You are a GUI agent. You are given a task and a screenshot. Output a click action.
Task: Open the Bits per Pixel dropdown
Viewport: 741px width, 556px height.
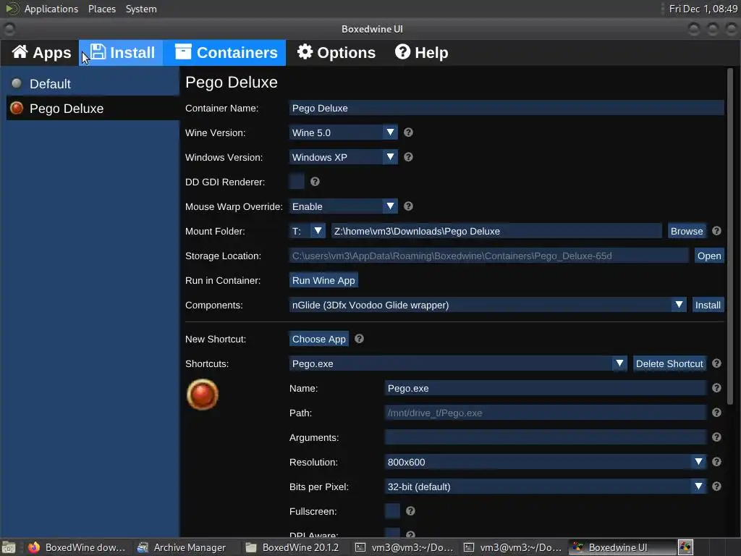546,486
